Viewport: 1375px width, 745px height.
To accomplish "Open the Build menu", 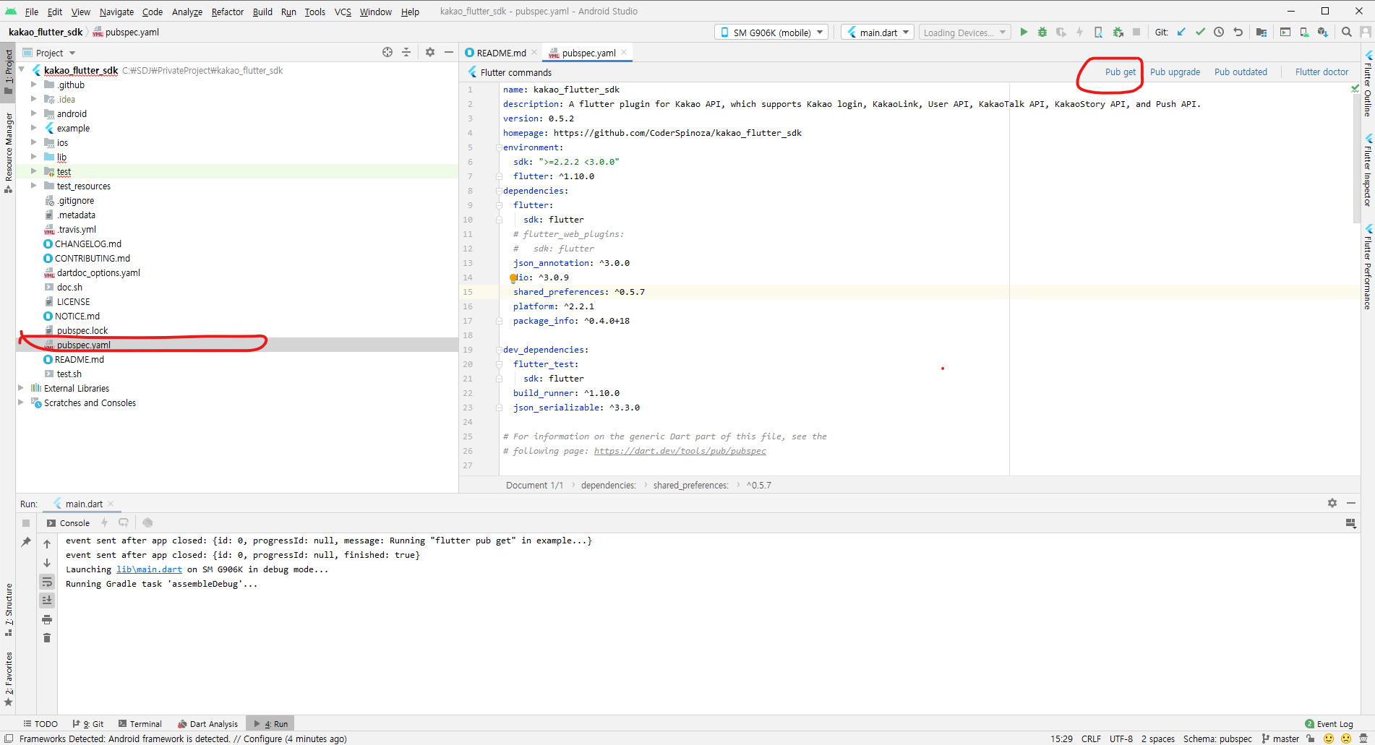I will point(262,12).
